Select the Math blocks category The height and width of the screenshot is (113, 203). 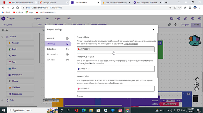pyautogui.click(x=20, y=56)
